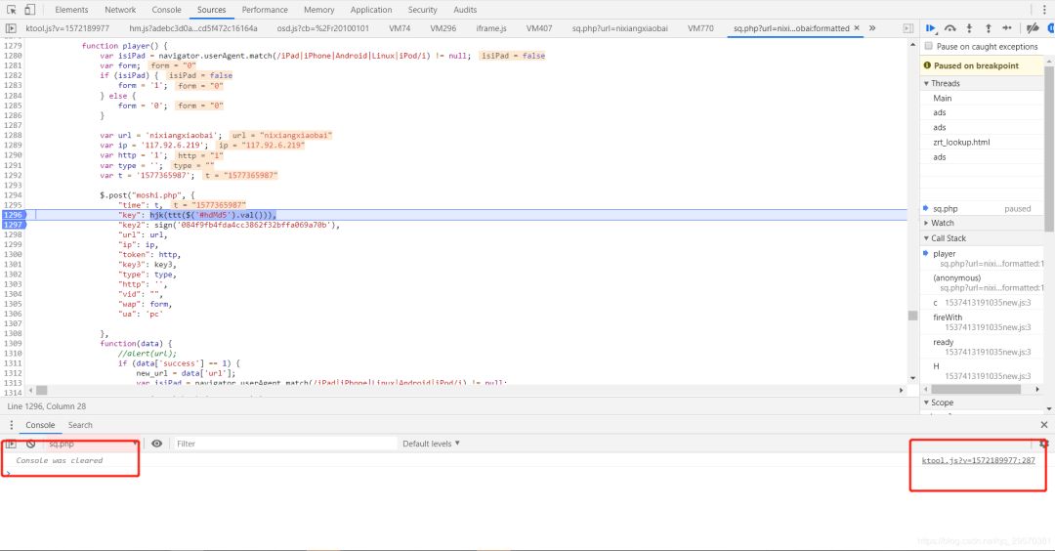Clear the console with the clear icon
1055x551 pixels.
tap(30, 444)
